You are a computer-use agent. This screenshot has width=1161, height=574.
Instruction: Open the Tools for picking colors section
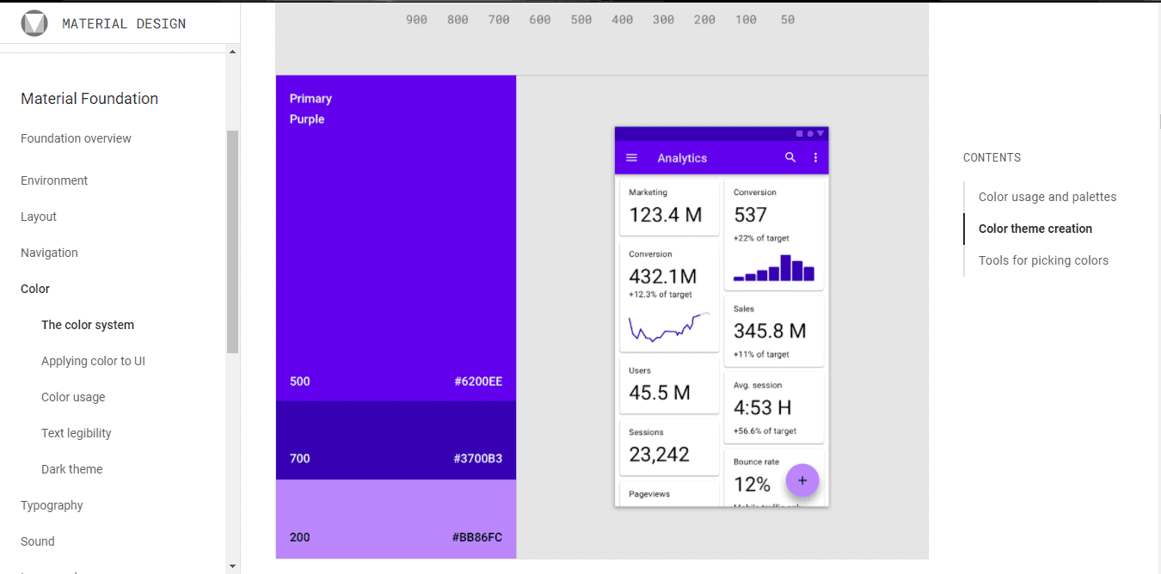[1043, 260]
